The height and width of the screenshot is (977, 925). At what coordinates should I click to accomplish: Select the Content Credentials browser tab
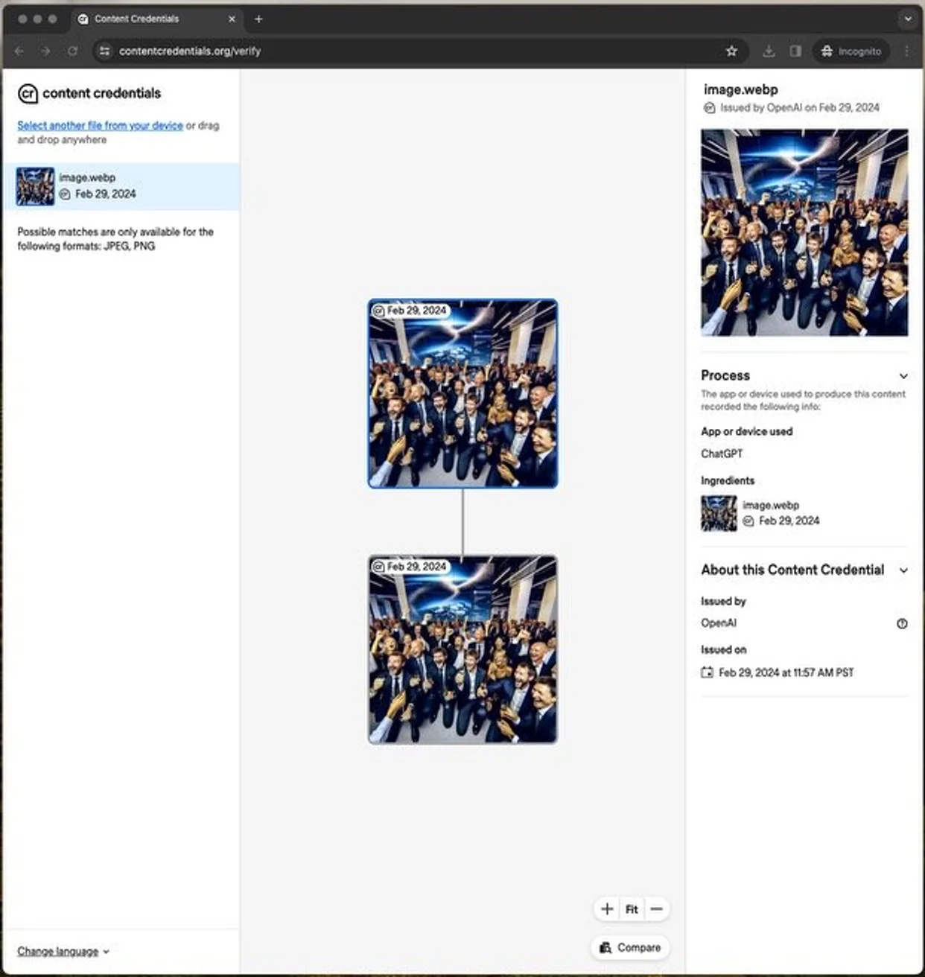click(x=157, y=19)
